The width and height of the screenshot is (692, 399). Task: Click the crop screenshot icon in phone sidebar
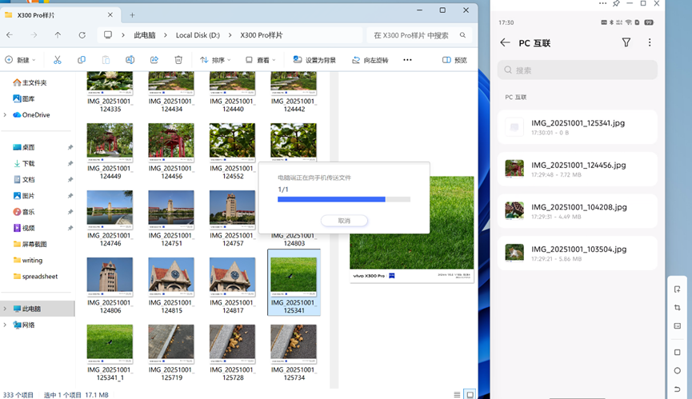point(677,308)
